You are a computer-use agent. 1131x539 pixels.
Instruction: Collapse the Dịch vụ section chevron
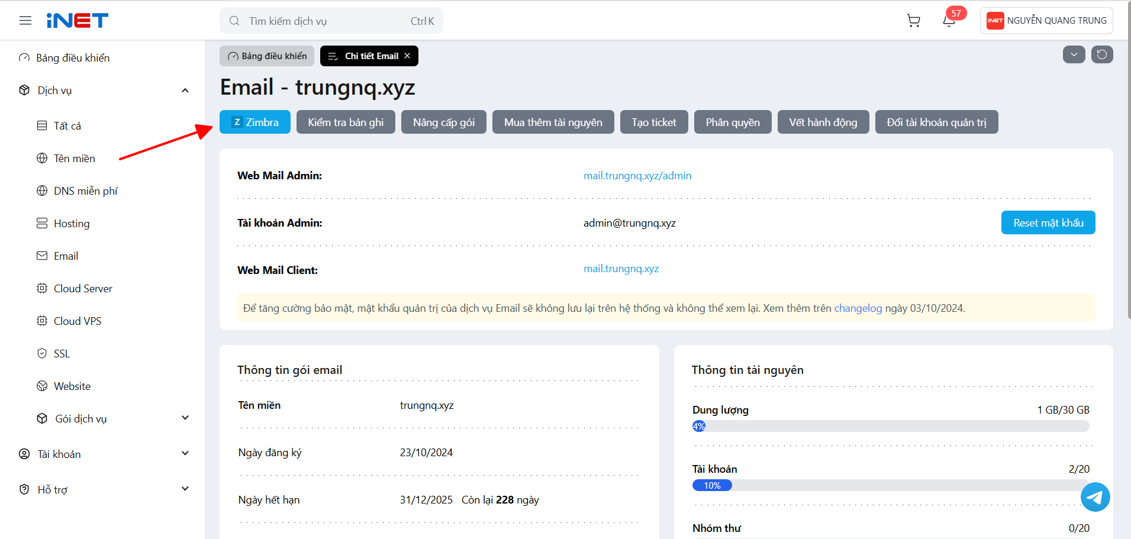click(x=185, y=91)
